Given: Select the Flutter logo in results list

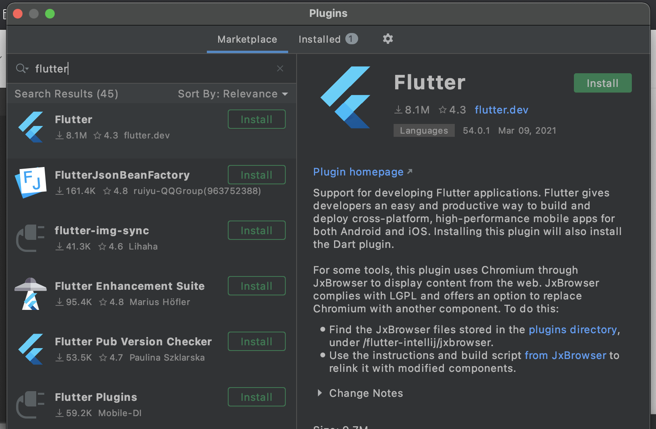Looking at the screenshot, I should coord(31,127).
